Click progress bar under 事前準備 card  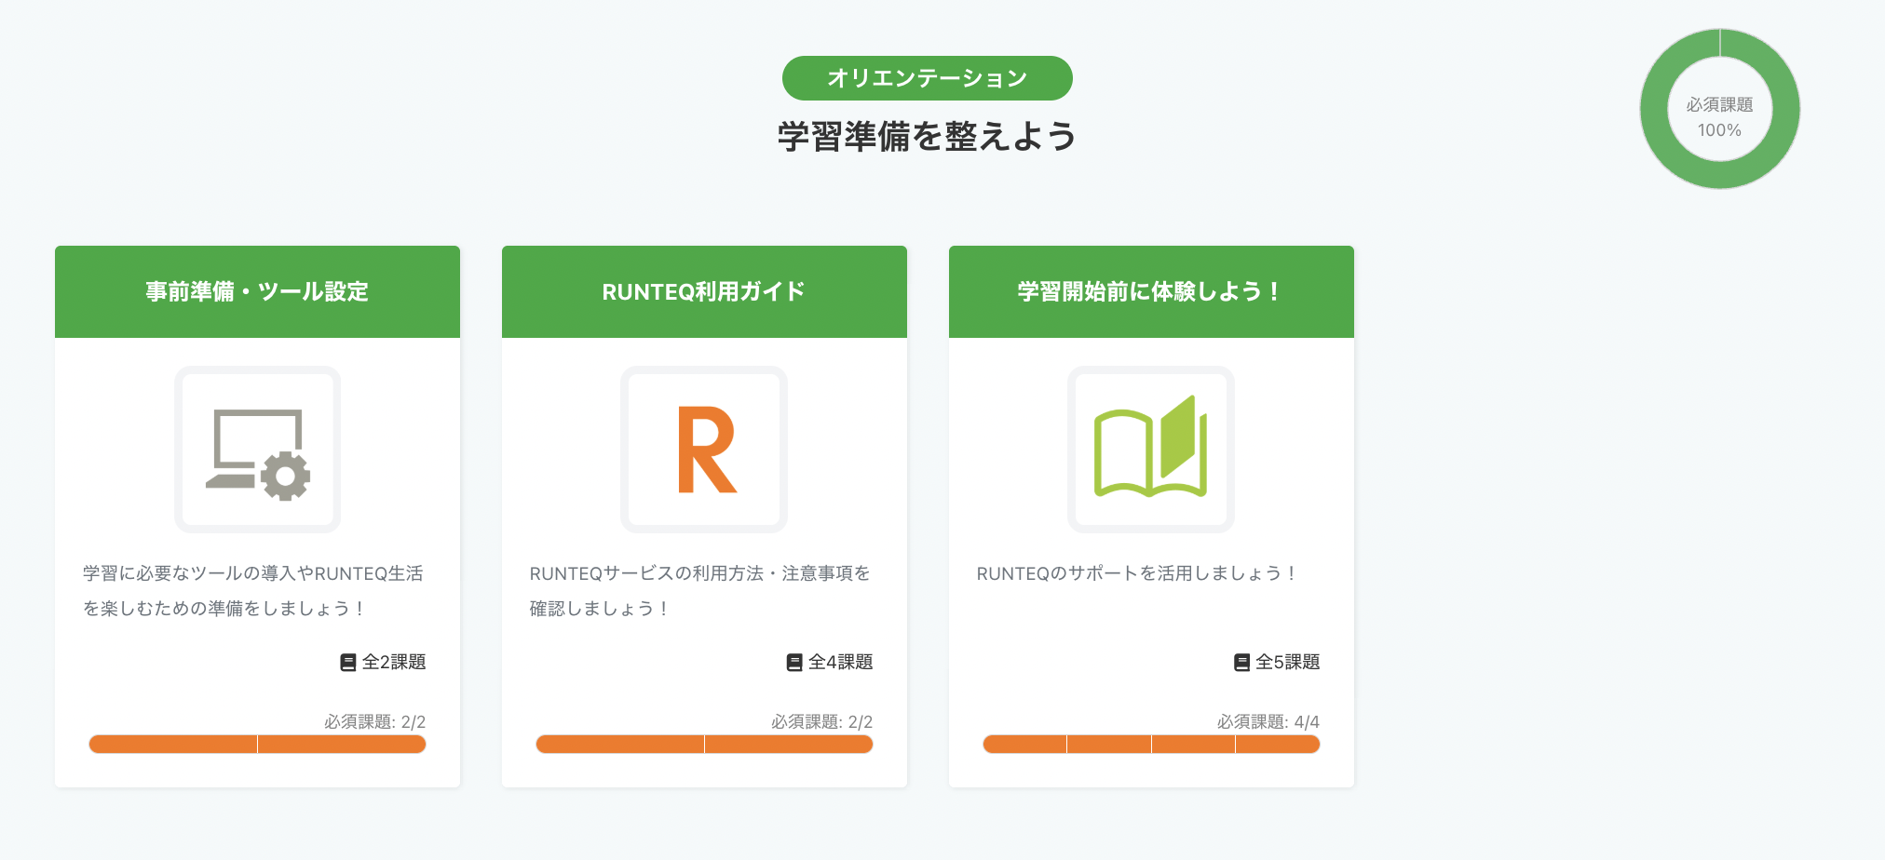tap(257, 745)
